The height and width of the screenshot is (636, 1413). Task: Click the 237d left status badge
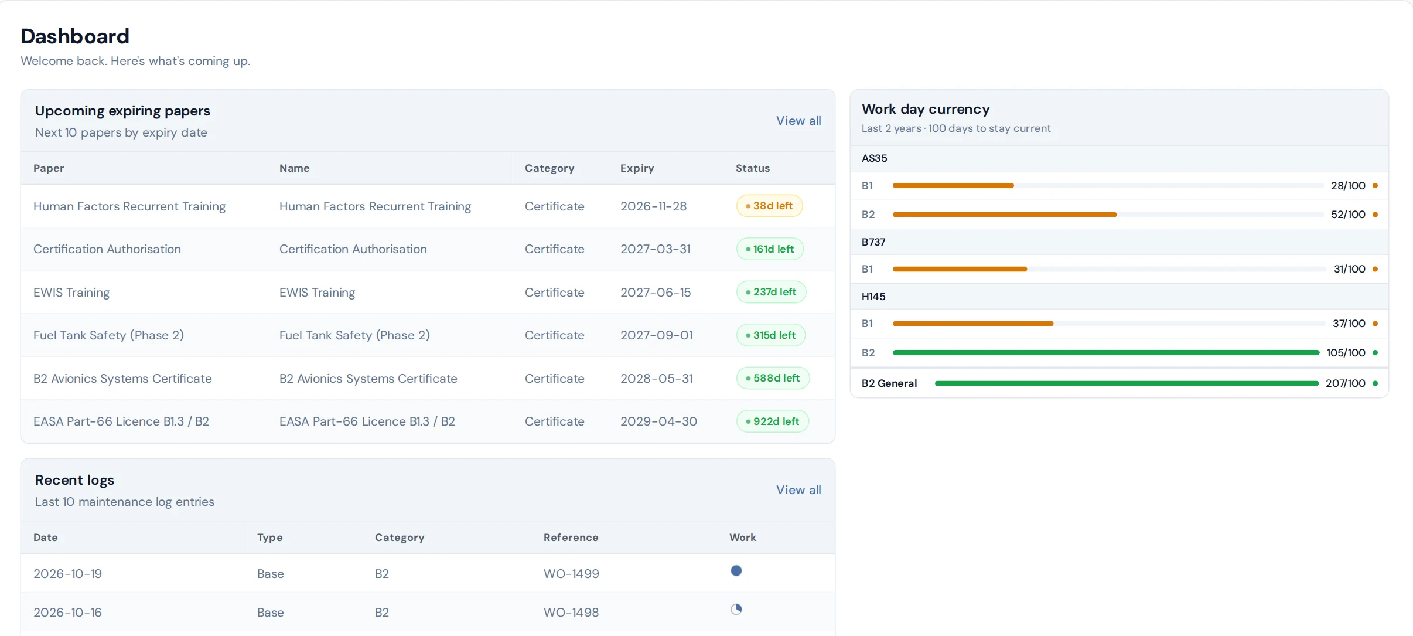(x=771, y=292)
